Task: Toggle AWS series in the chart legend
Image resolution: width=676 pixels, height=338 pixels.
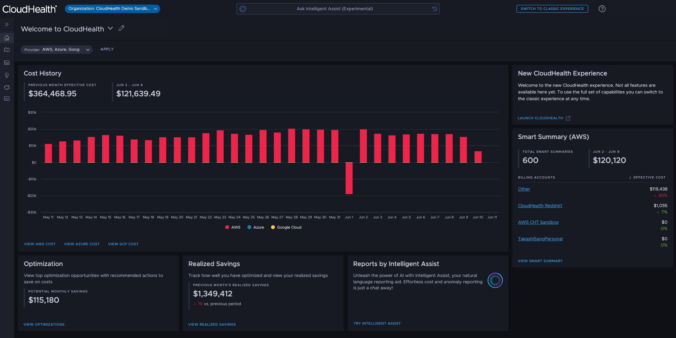Action: (233, 227)
